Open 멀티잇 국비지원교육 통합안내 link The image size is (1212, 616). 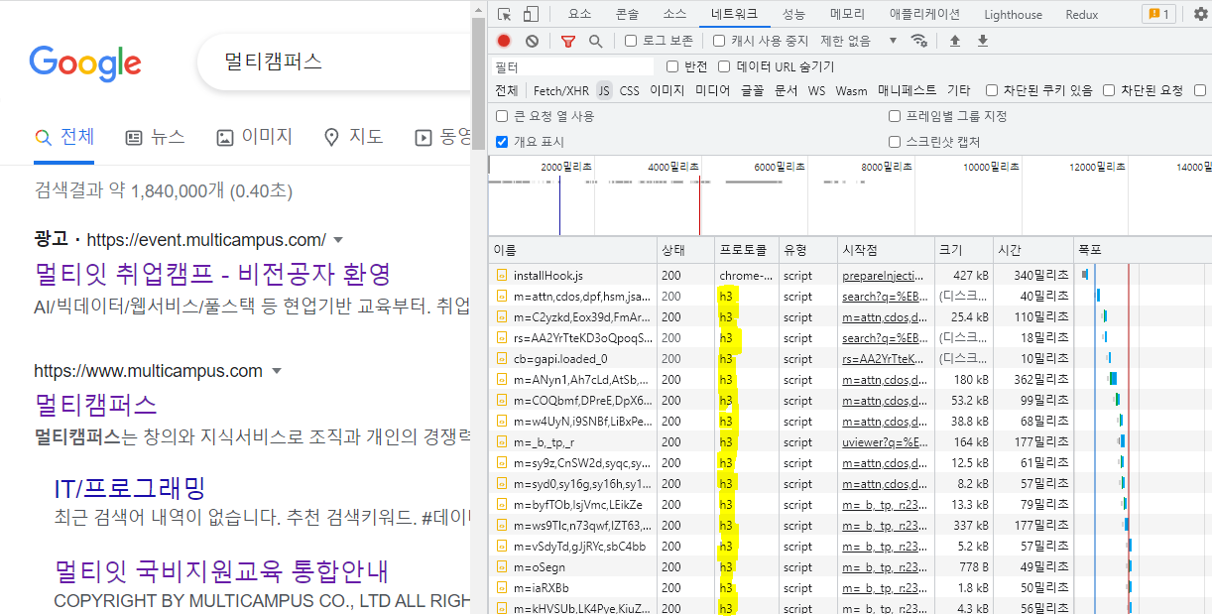tap(221, 571)
